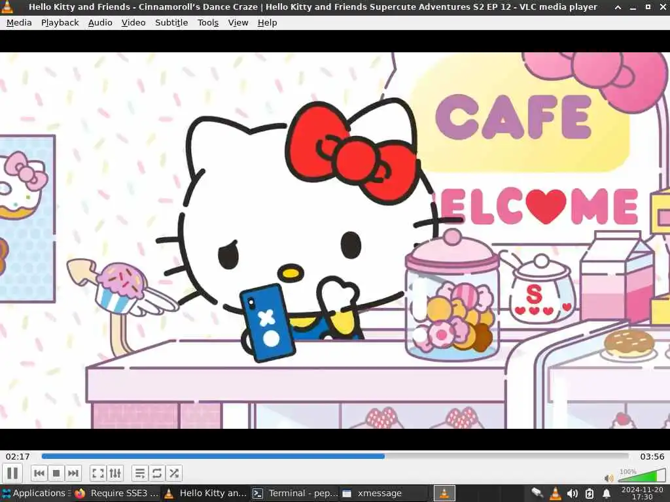Viewport: 670px width, 502px height.
Task: Click the elapsed time 02:17 label
Action: tap(18, 456)
